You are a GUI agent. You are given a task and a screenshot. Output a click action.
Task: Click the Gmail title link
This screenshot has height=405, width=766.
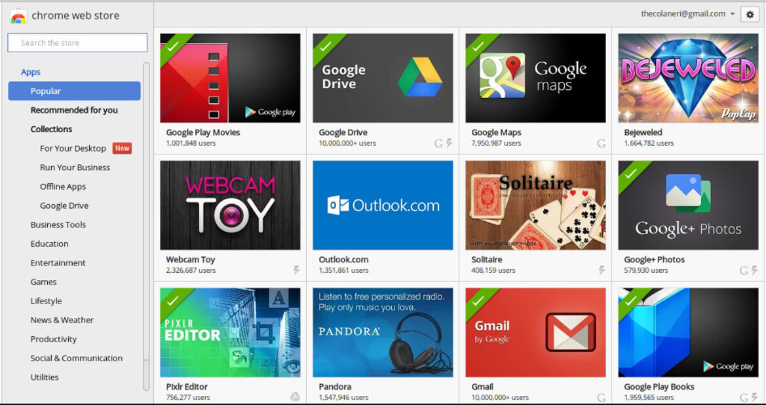pyautogui.click(x=482, y=387)
